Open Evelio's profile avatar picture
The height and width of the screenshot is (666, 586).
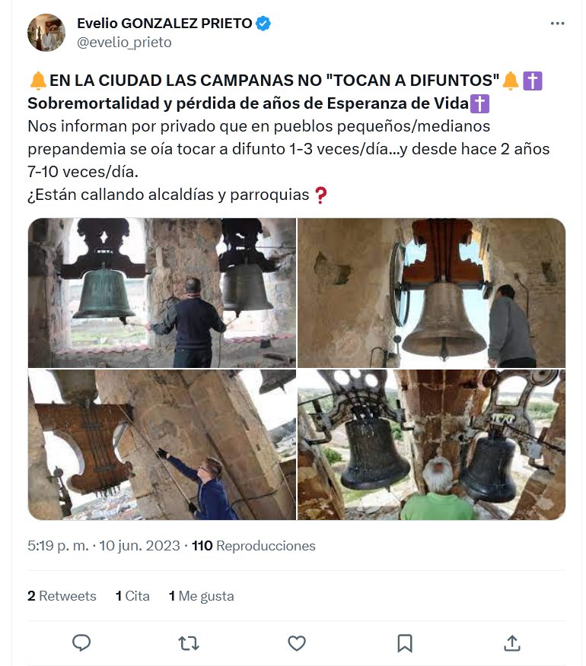pyautogui.click(x=46, y=33)
